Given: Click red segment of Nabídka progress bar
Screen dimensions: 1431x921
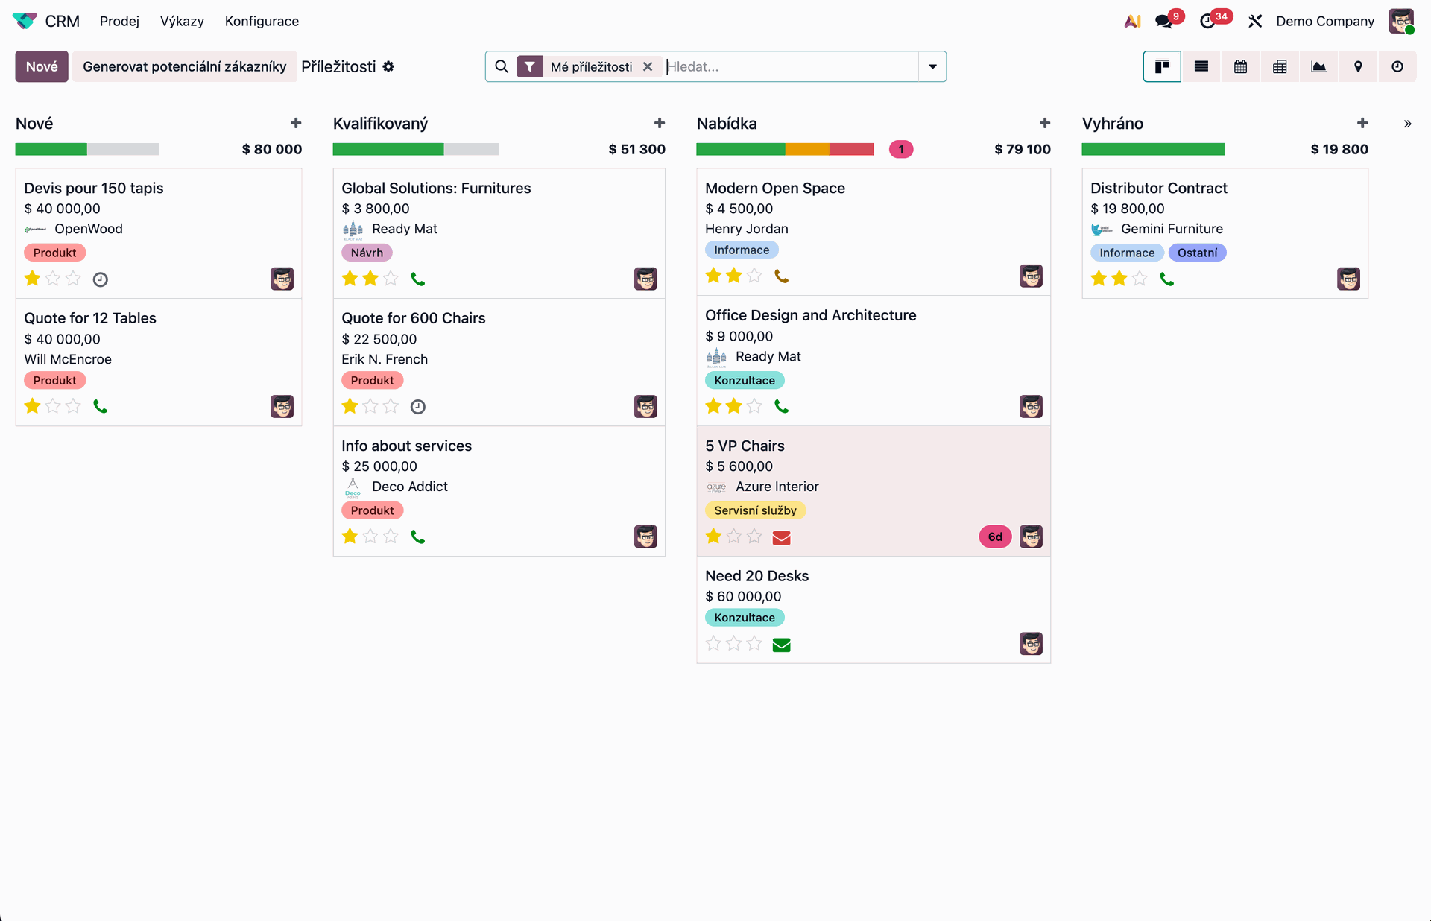Looking at the screenshot, I should (851, 149).
